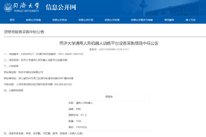
Task: Open the 信息公开申请 menu item
Action: (x=112, y=20)
